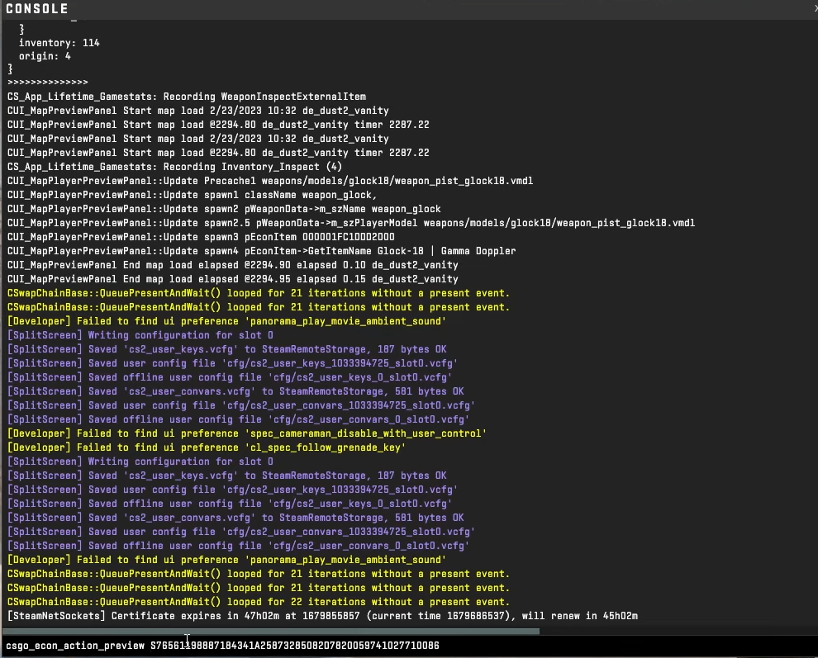Viewport: 818px width, 658px height.
Task: Select the 'spawn2.5 pWeaponData->m_szPlayerModel' line
Action: coord(351,223)
